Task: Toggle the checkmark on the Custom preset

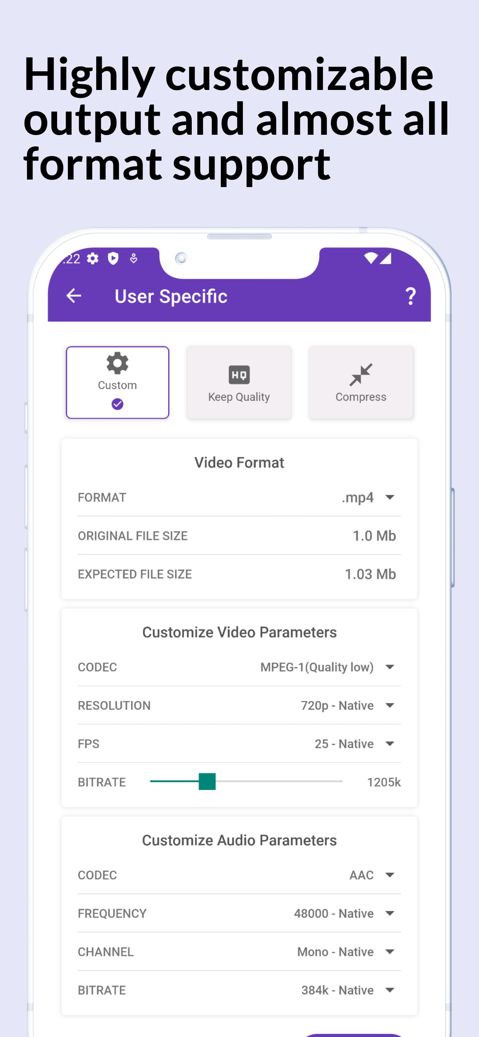Action: pyautogui.click(x=118, y=404)
